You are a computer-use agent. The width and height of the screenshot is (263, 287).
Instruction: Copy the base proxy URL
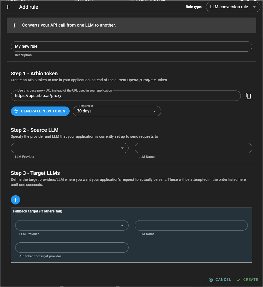pyautogui.click(x=248, y=96)
